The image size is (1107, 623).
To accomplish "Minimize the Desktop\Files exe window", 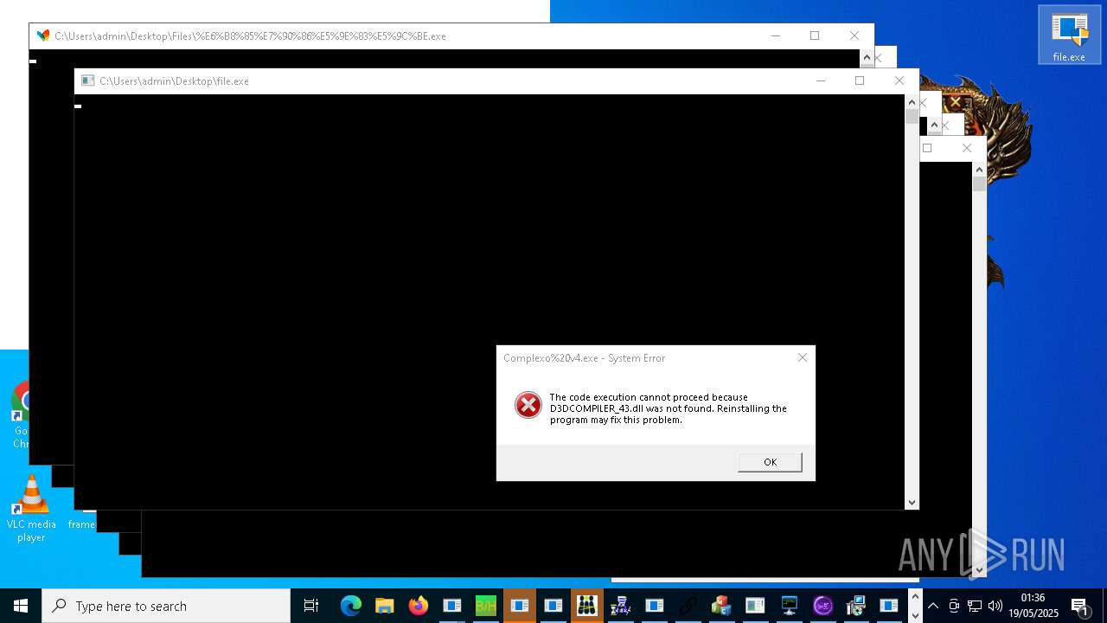I will point(776,35).
